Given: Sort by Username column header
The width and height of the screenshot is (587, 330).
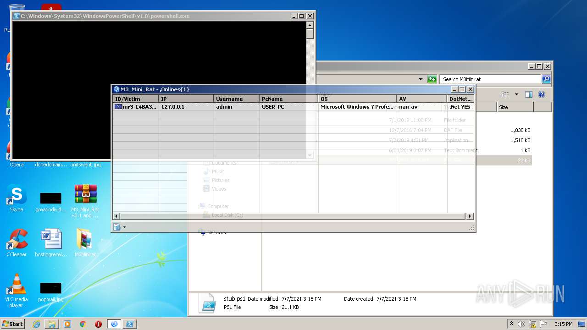Looking at the screenshot, I should (x=237, y=99).
